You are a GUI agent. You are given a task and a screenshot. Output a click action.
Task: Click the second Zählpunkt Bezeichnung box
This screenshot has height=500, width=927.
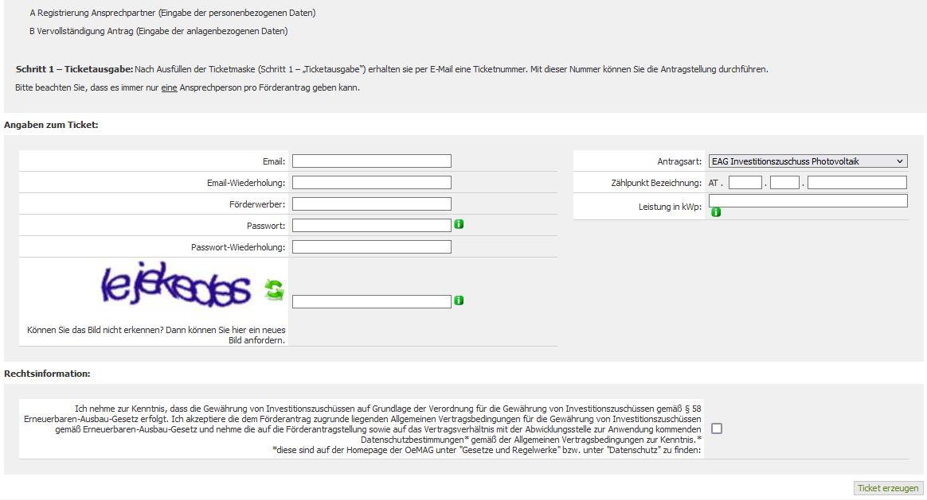[784, 182]
